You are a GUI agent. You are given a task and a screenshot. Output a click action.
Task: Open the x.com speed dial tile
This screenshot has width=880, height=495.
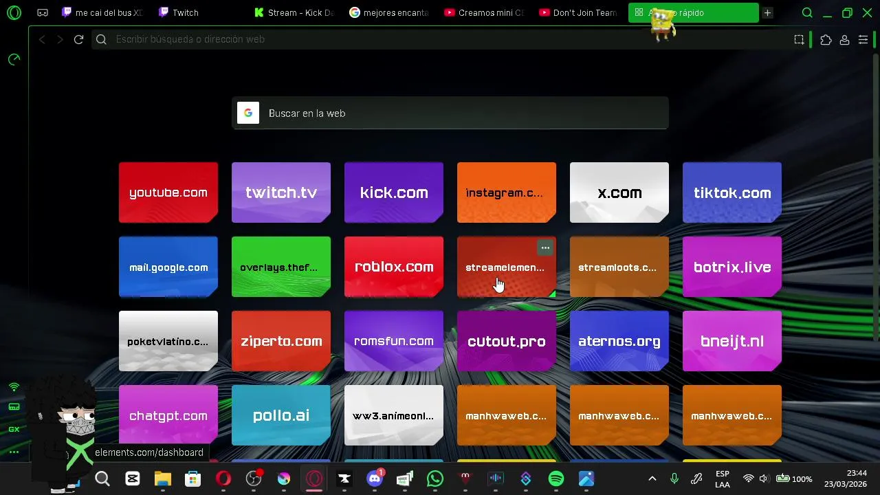[619, 192]
